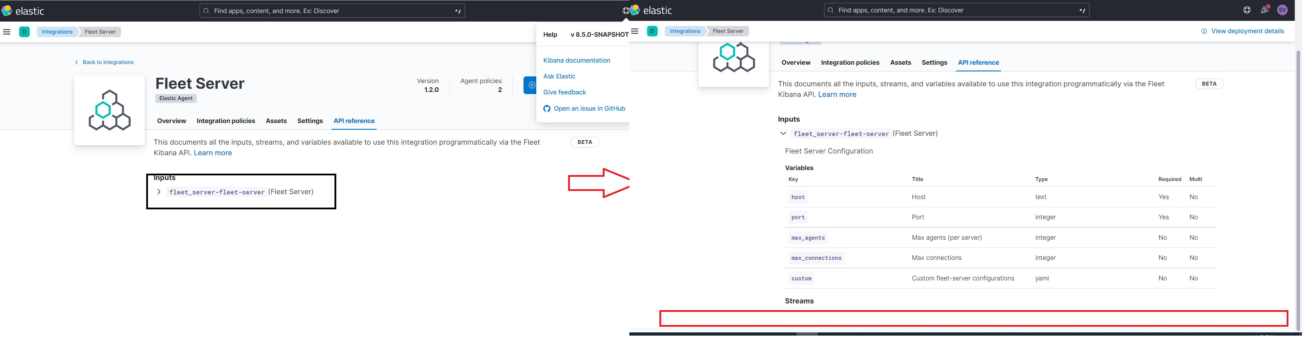
Task: Expand the fleet_server-fleet-server input on the left page
Action: [159, 192]
